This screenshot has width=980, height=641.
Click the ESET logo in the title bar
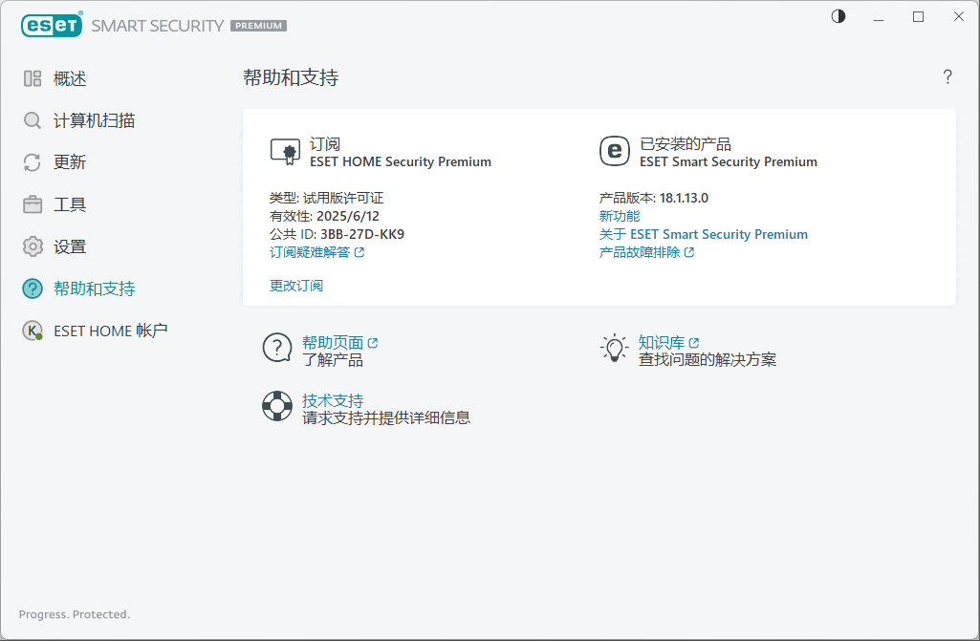[x=52, y=25]
